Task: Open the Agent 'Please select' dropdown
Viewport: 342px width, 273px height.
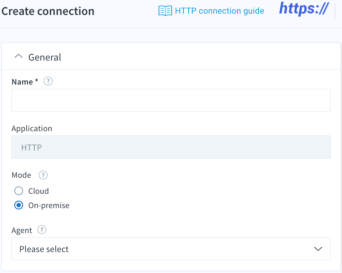Action: coord(171,249)
